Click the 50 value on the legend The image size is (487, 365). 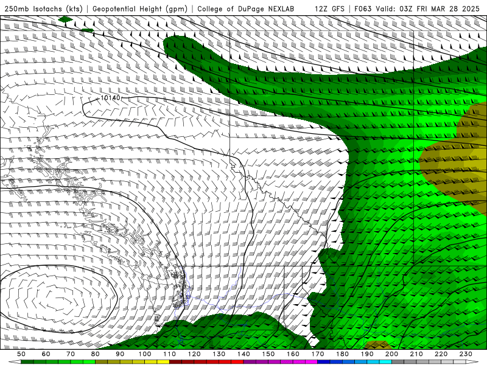[21, 354]
